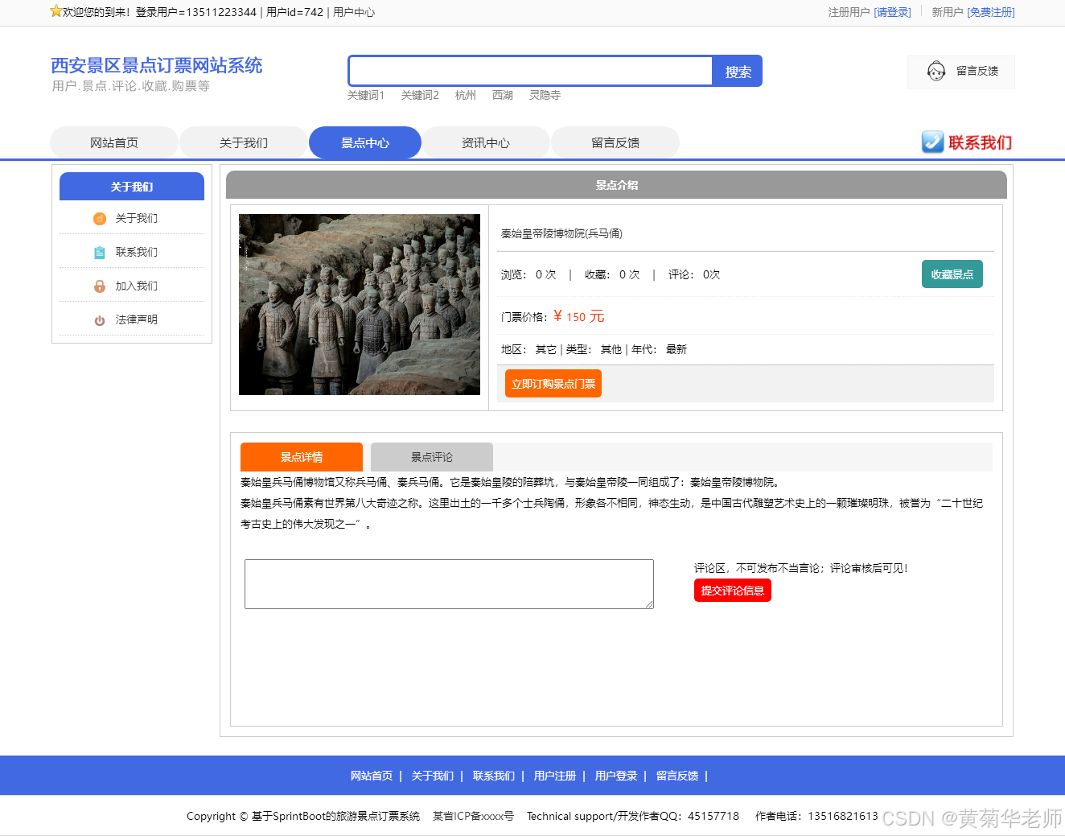
Task: Submit comment via 提交评论信息 button
Action: pos(732,590)
